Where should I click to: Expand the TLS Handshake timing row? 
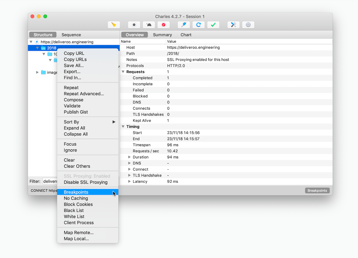click(129, 175)
